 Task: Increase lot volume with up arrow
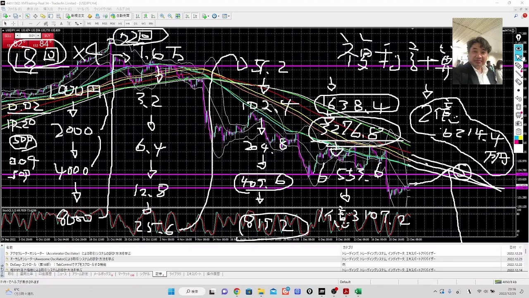(x=38, y=36)
